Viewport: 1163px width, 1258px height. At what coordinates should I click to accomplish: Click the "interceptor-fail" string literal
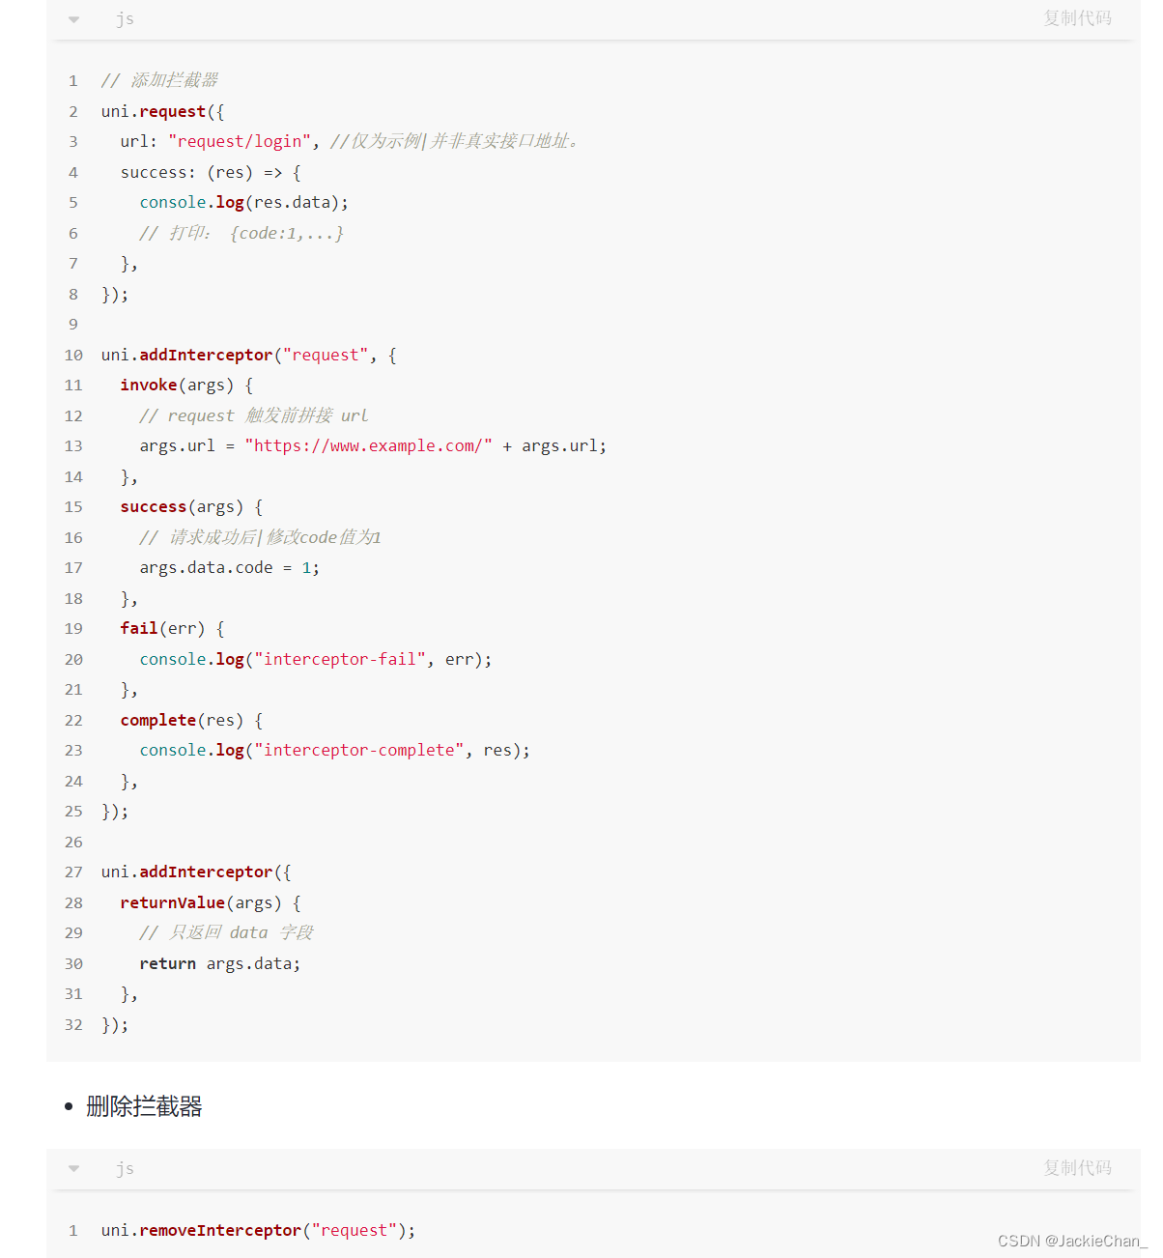pyautogui.click(x=340, y=660)
